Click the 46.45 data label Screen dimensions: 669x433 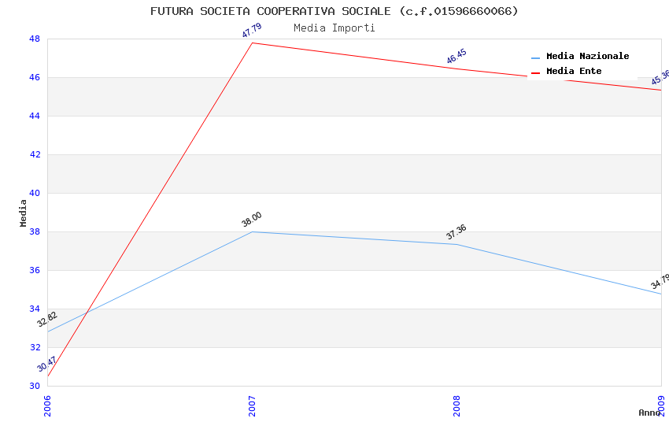[x=456, y=57]
